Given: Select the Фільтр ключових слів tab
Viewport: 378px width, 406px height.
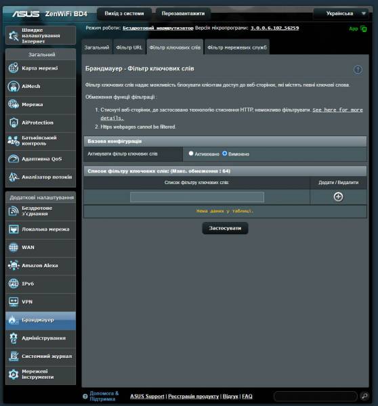Looking at the screenshot, I should point(175,47).
